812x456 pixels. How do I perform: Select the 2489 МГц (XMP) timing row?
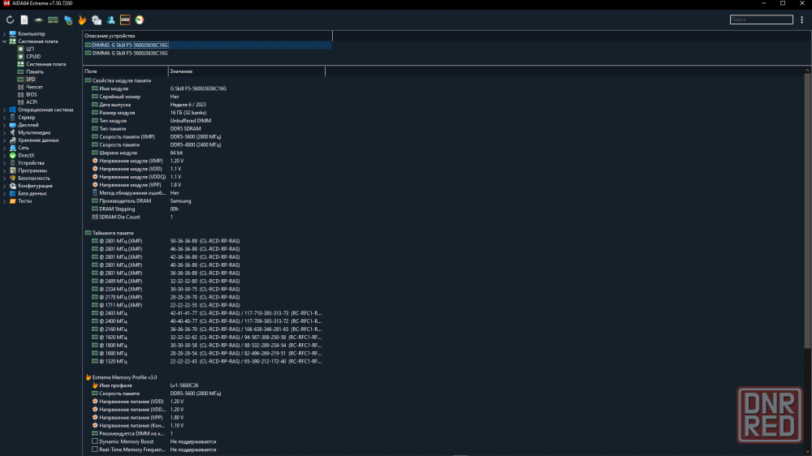coord(204,281)
